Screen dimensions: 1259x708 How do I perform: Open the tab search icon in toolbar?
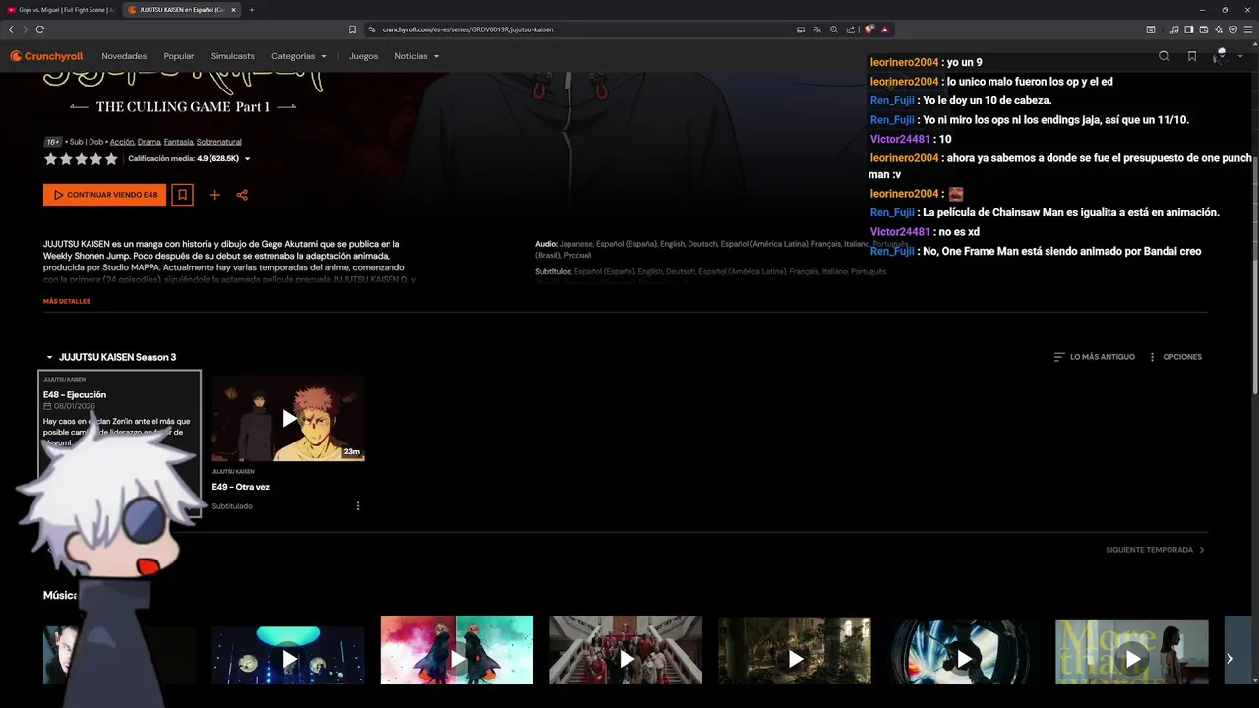click(x=1151, y=29)
